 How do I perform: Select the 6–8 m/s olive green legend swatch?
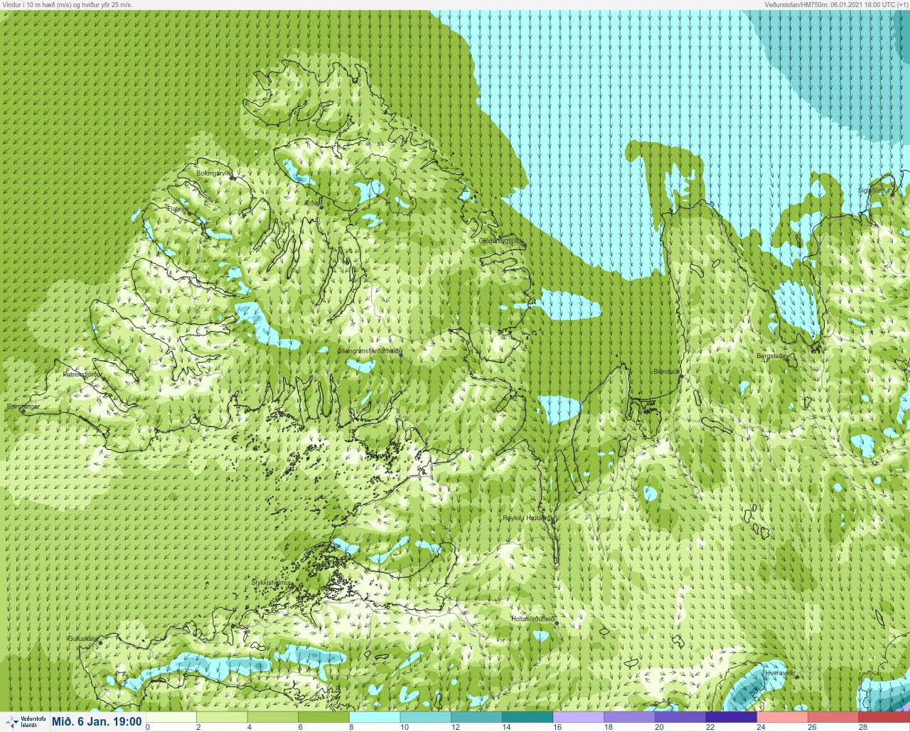(x=323, y=716)
